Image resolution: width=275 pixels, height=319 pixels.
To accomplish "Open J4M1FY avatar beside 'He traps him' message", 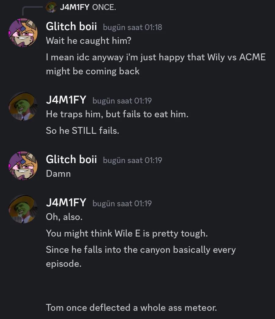I will pyautogui.click(x=23, y=107).
